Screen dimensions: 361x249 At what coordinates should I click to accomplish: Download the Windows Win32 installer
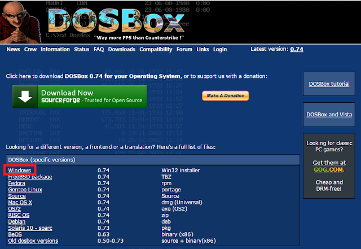click(x=20, y=170)
